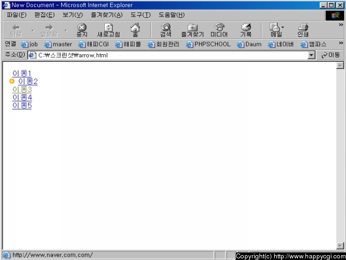
Task: Open the 편집(E) menu
Action: [44, 15]
